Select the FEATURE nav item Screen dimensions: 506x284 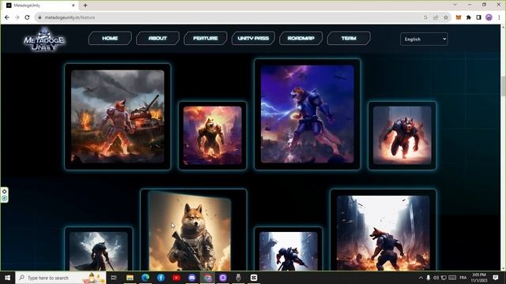pos(206,39)
